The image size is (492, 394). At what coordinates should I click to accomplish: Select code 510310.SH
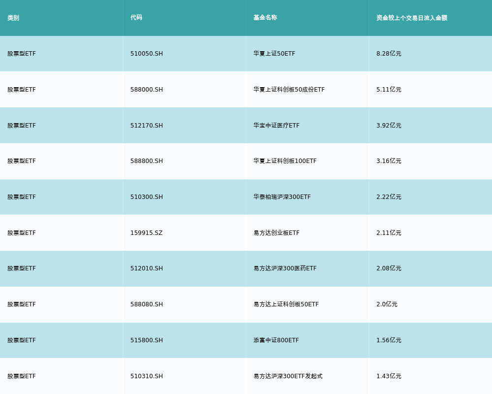(147, 376)
